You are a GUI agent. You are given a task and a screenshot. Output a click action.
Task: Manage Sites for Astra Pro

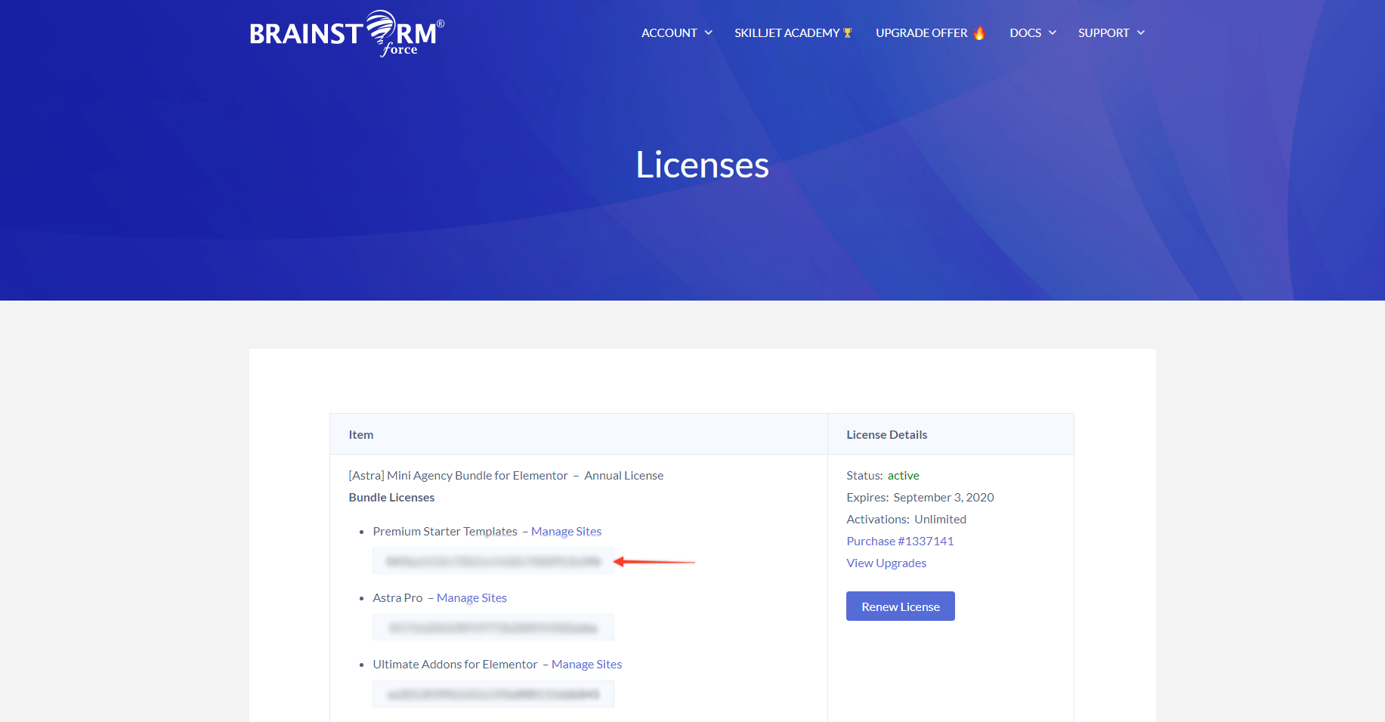point(471,598)
